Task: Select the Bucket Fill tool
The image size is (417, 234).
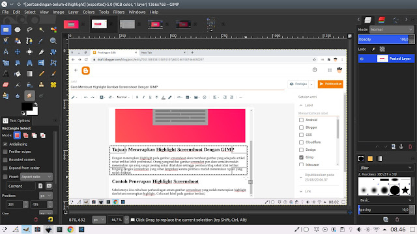Action: (x=18, y=73)
